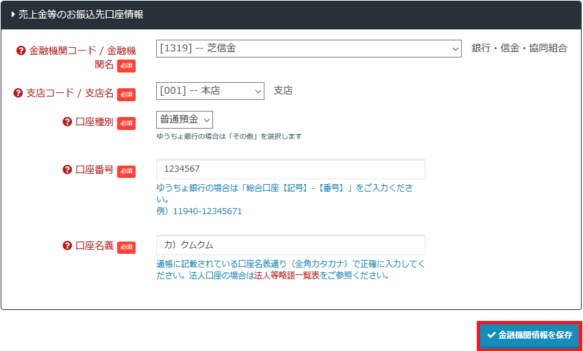Click the 必須 badge next to 金融機関名
Viewport: 583px width, 351px height.
tap(126, 66)
